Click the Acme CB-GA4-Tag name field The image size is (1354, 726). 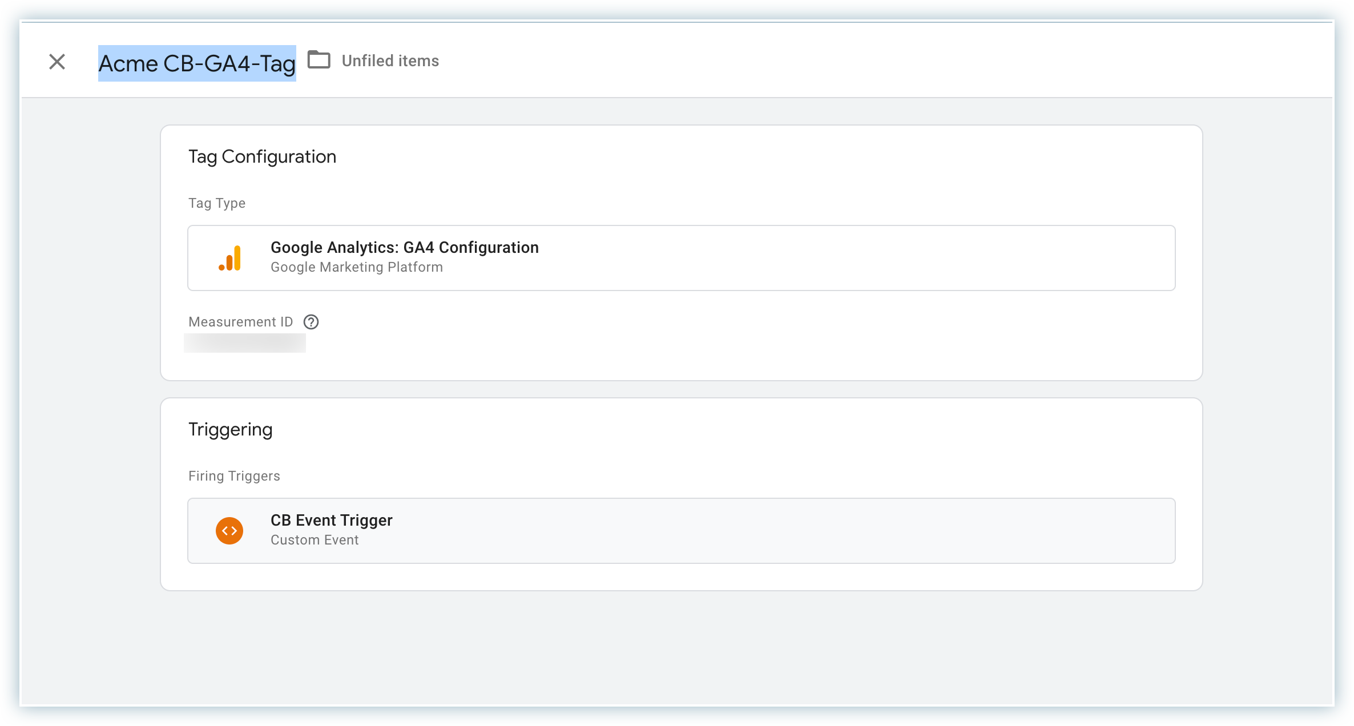click(x=197, y=63)
